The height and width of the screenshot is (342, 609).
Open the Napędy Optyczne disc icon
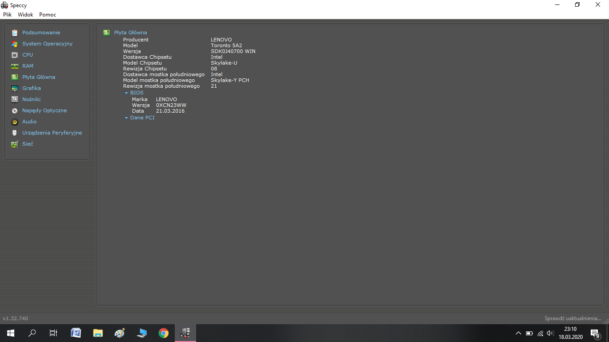tap(15, 110)
